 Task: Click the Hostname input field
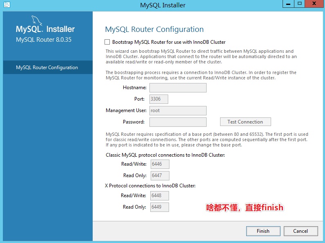tap(178, 88)
